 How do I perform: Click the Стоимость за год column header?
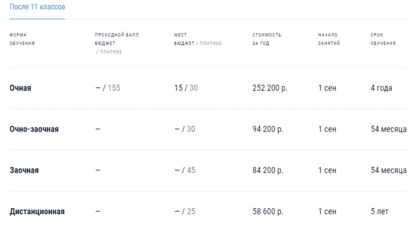point(267,39)
